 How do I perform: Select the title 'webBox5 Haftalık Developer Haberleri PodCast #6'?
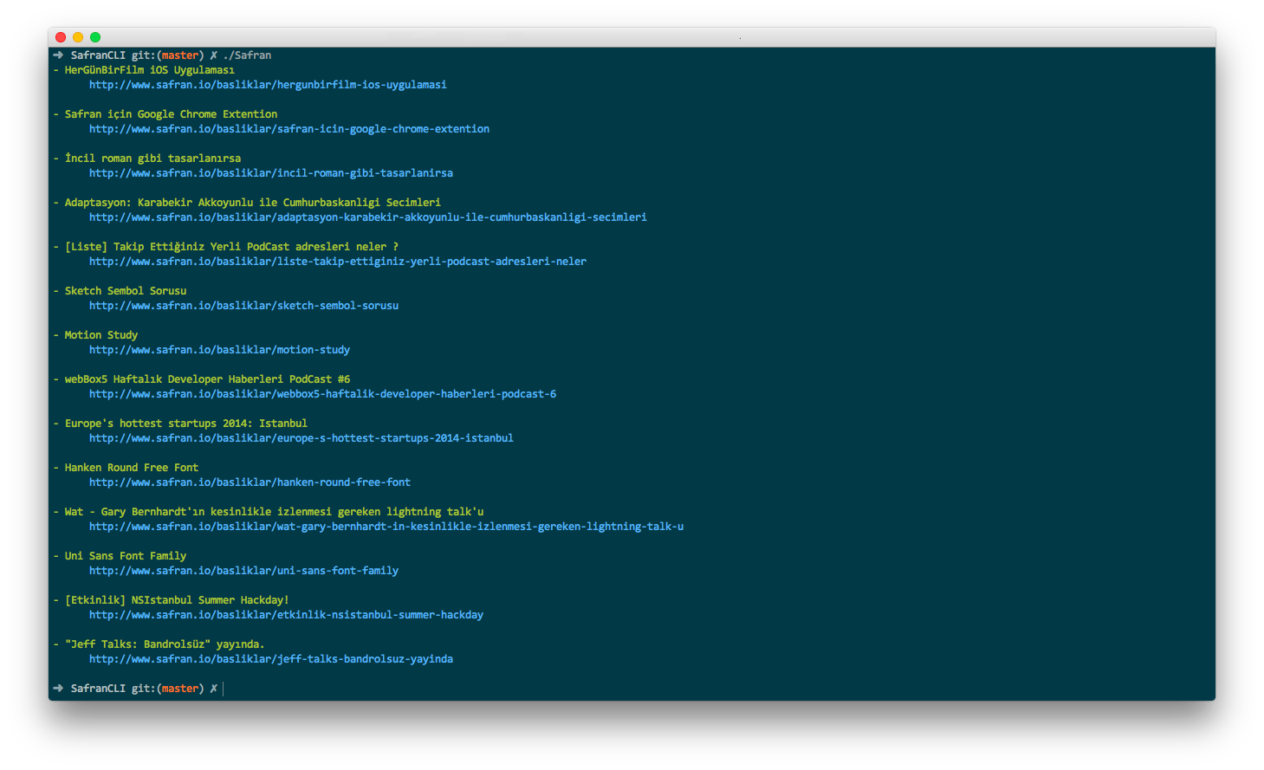[x=208, y=379]
